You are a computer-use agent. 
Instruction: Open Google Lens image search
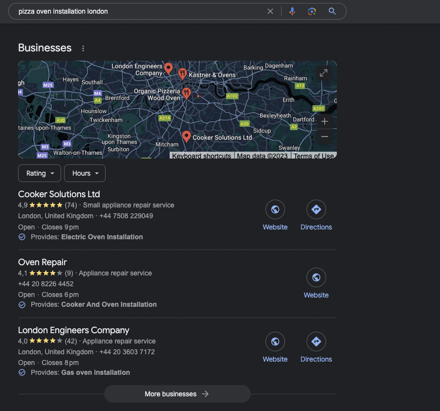312,11
